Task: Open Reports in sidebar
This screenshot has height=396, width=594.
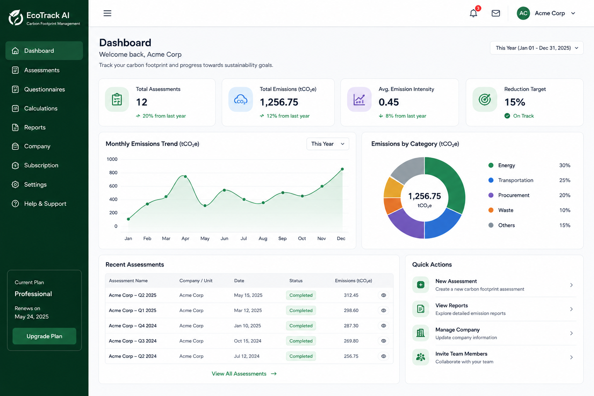Action: tap(44, 127)
